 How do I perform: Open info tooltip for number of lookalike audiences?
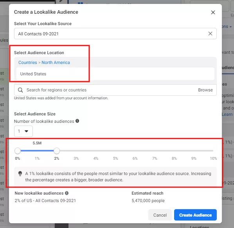pos(77,121)
